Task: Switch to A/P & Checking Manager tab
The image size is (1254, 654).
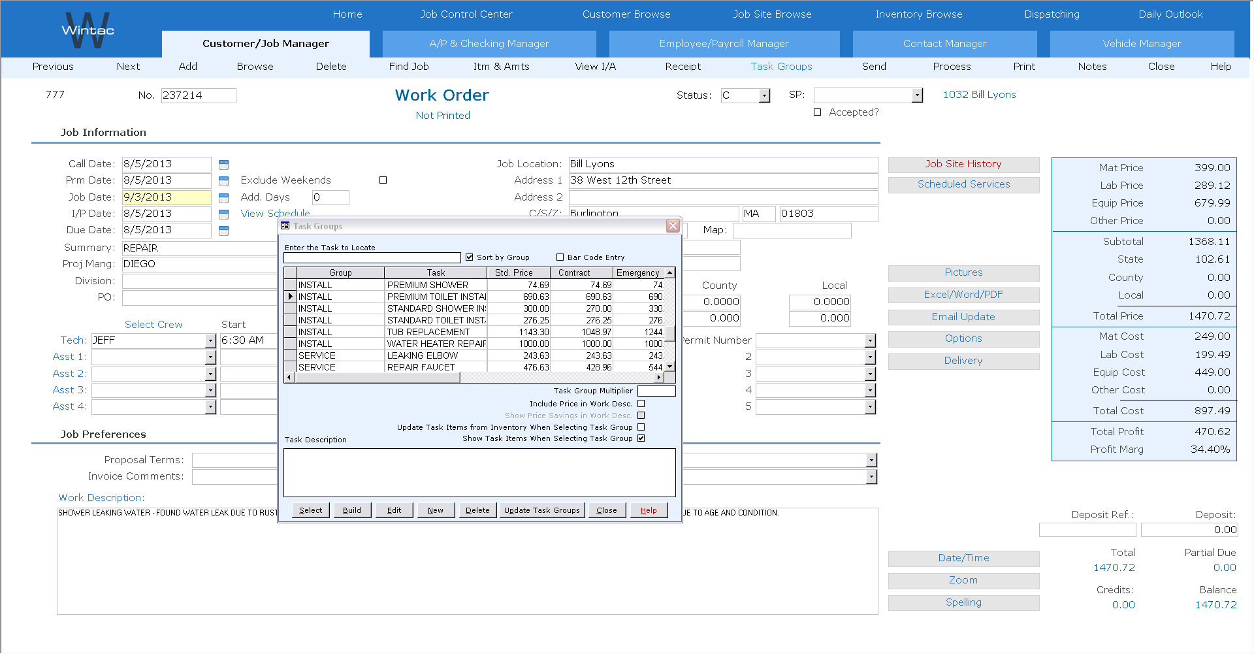Action: pos(489,44)
